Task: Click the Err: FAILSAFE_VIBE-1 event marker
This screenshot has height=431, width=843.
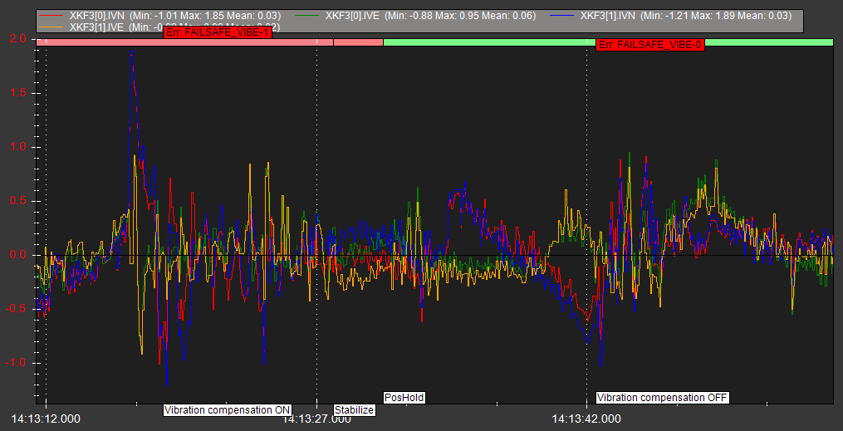Action: coord(218,32)
